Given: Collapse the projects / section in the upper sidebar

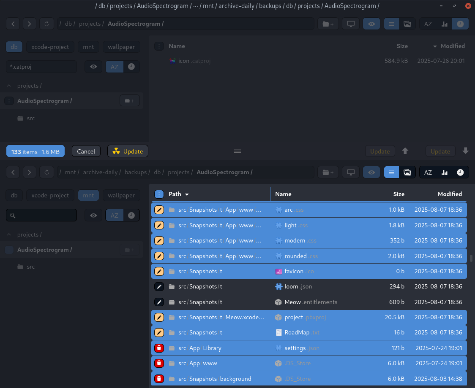Looking at the screenshot, I should pos(9,86).
